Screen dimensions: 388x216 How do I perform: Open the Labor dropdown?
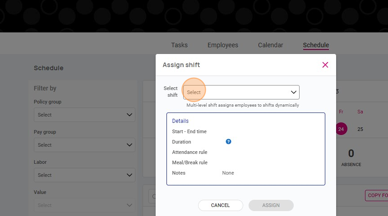click(85, 175)
